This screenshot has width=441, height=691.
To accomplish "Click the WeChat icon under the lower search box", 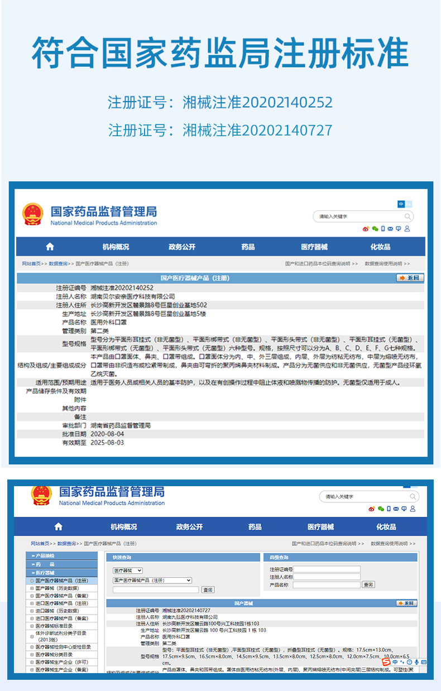I will (380, 508).
